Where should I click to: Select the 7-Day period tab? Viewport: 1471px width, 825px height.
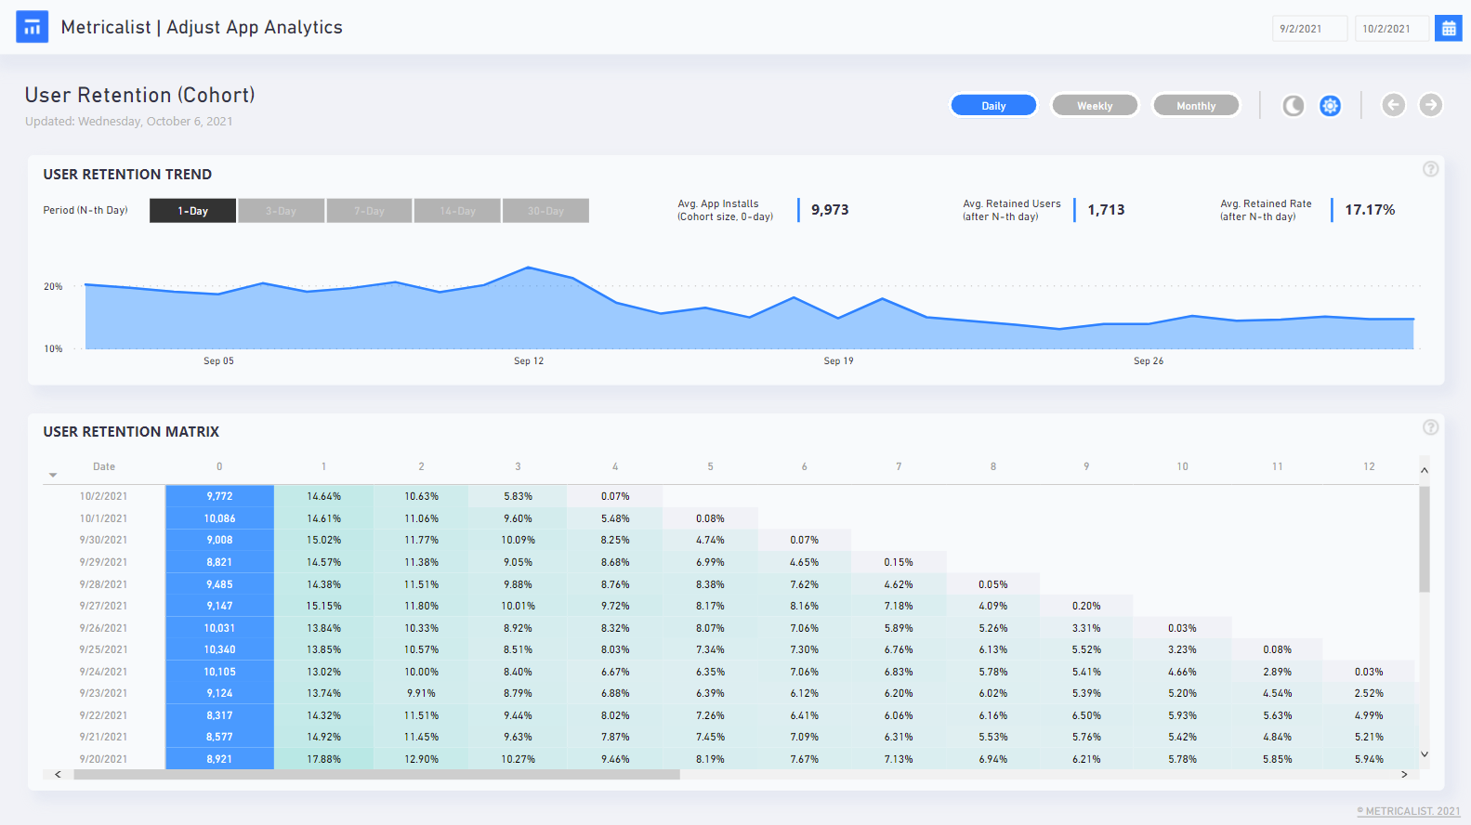tap(369, 211)
